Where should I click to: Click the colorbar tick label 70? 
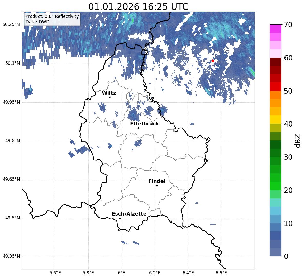(x=288, y=25)
